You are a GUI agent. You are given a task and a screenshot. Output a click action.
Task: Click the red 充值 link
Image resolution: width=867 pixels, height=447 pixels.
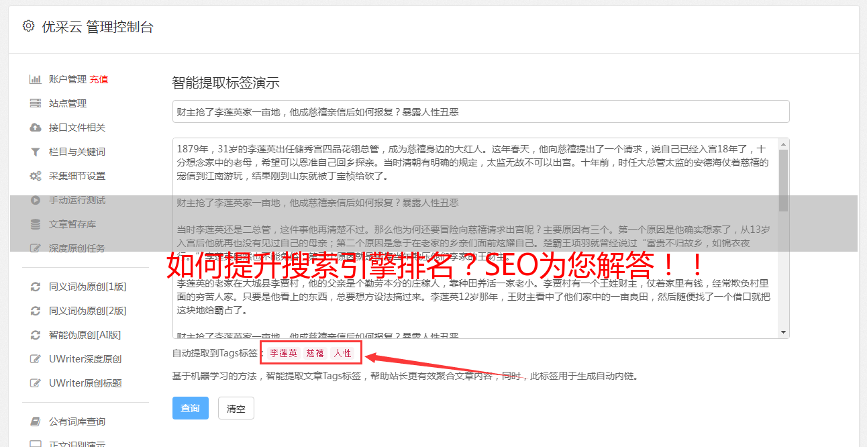99,79
